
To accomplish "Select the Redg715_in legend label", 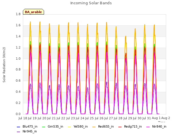I will [133, 126].
